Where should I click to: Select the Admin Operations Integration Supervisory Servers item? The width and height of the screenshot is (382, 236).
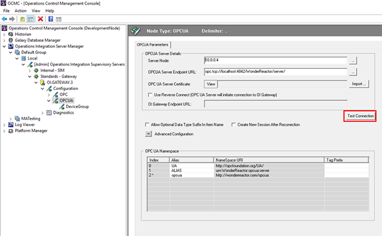point(79,64)
